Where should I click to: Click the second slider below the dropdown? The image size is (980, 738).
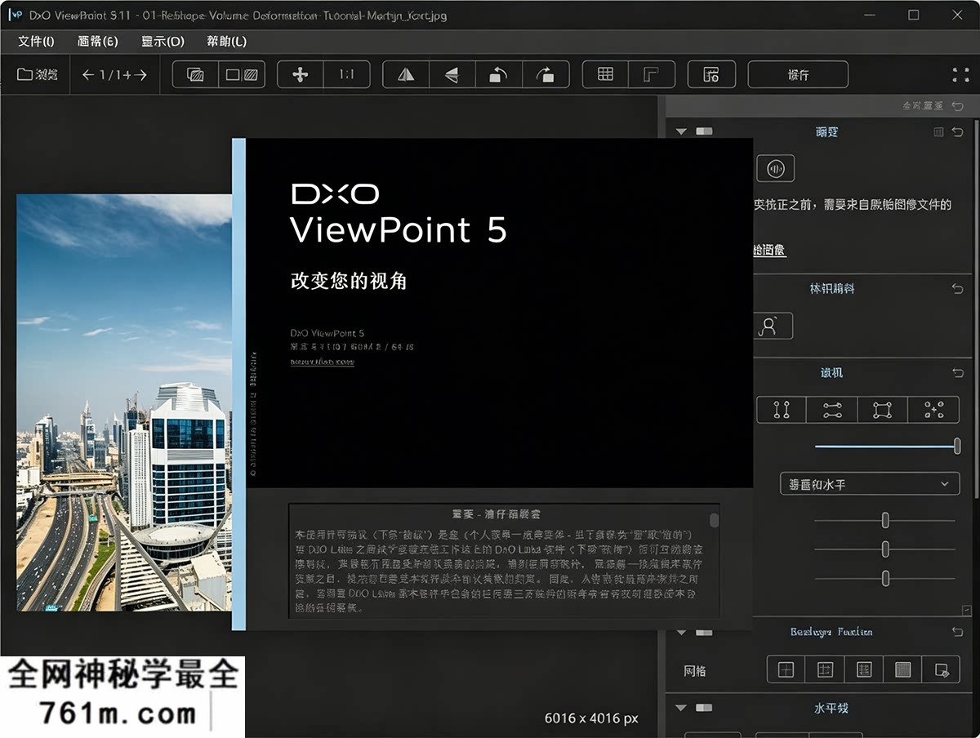tap(885, 549)
